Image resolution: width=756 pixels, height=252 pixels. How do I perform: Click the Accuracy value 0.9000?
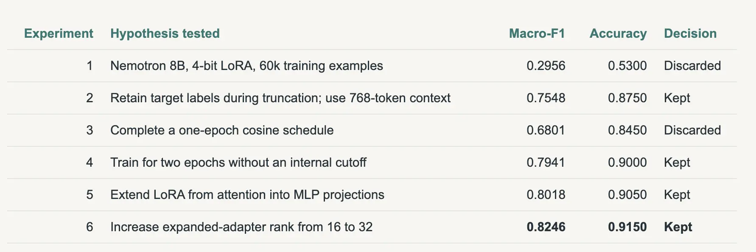pyautogui.click(x=627, y=162)
